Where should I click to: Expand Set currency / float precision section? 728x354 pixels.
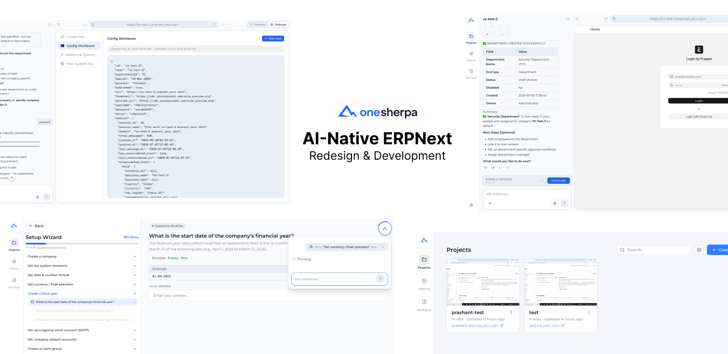pyautogui.click(x=82, y=284)
